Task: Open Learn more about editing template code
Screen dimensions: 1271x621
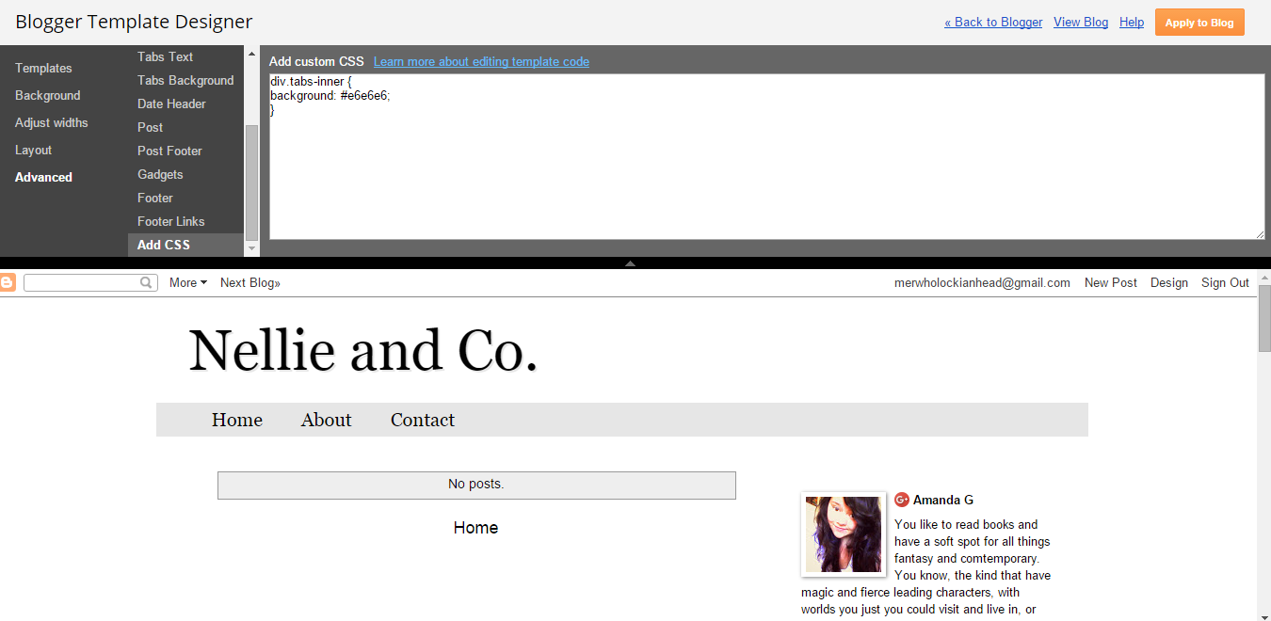Action: tap(481, 61)
